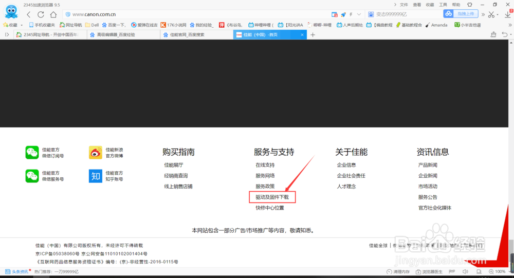Expand the 收藏 favorites dropdown arrow
The image size is (514, 278).
click(x=22, y=25)
